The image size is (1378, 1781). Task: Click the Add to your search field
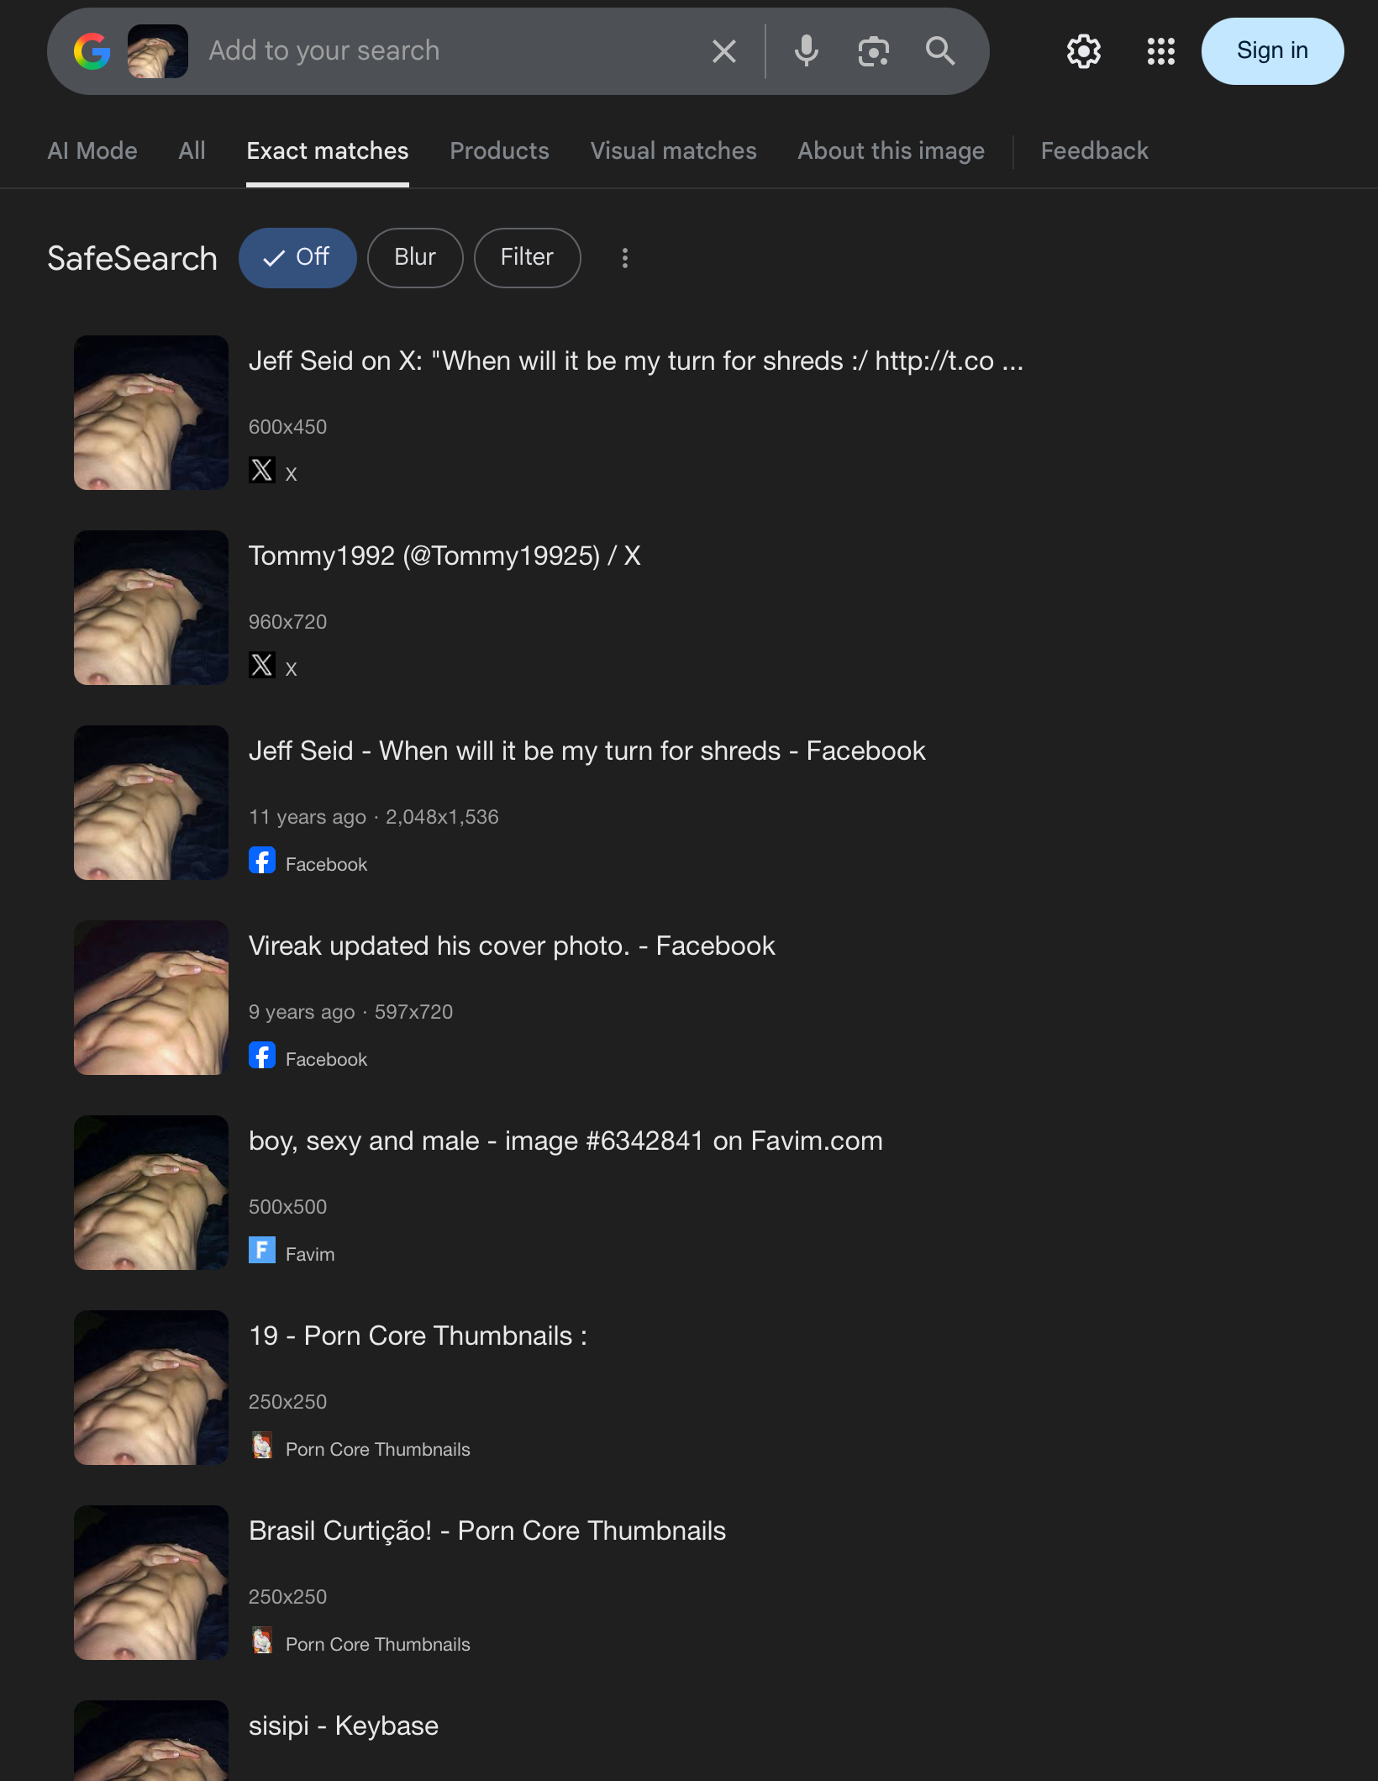[445, 51]
